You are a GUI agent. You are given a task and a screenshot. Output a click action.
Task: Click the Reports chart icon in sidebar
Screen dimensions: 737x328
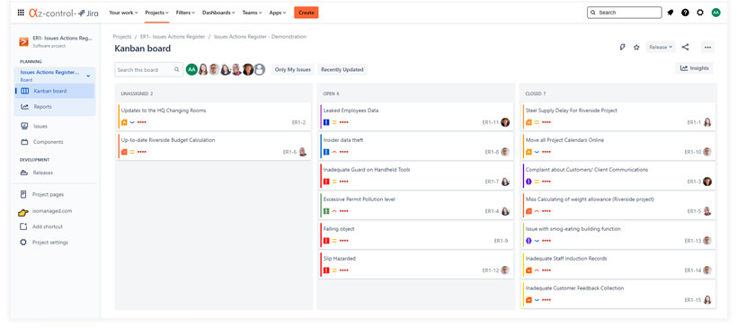click(25, 107)
